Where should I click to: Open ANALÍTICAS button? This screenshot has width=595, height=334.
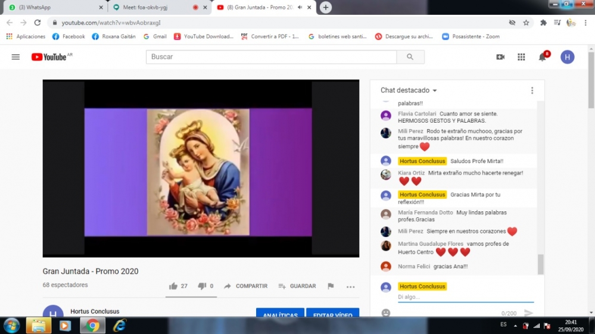pyautogui.click(x=280, y=313)
